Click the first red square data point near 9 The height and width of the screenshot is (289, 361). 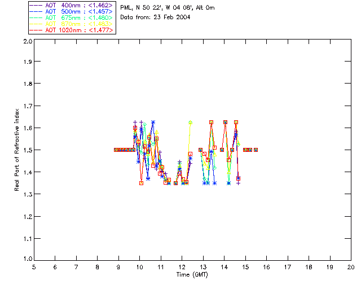pos(116,150)
